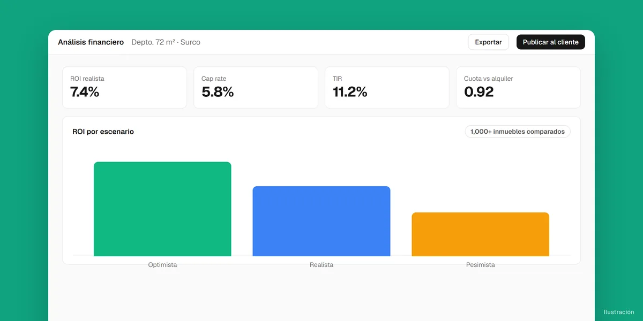
Task: Select the green Optimista bar
Action: [162, 209]
